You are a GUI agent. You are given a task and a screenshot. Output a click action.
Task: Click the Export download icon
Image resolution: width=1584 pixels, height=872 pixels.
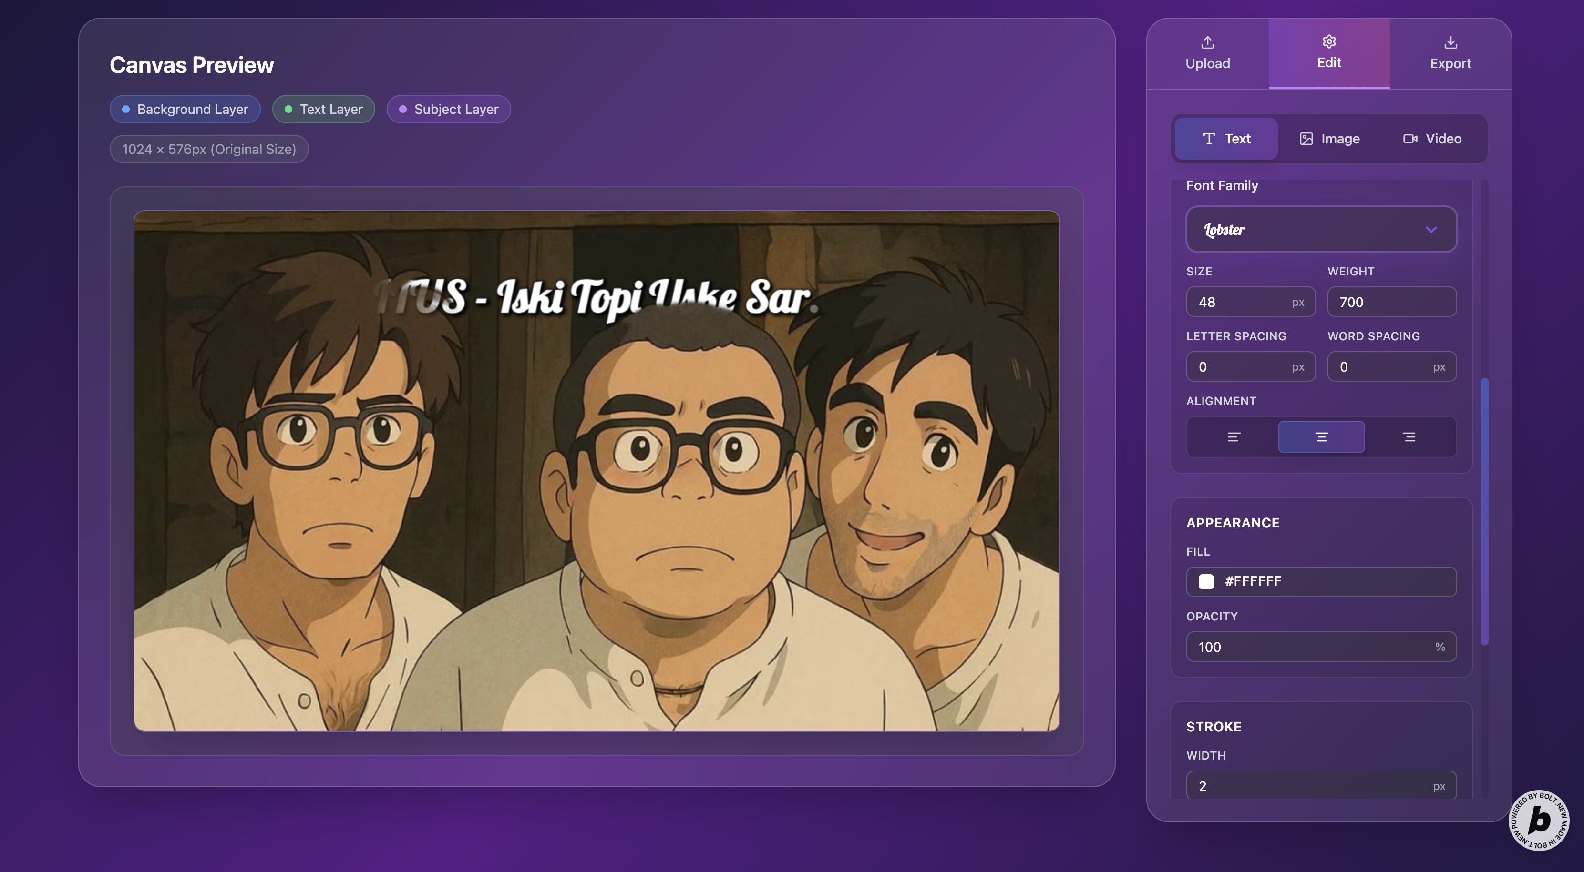pyautogui.click(x=1450, y=42)
